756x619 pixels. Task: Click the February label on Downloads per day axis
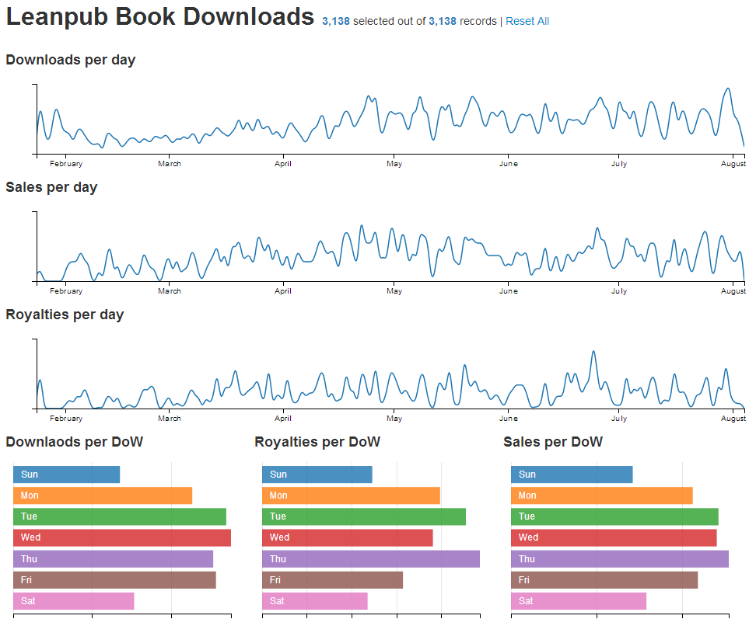[66, 163]
